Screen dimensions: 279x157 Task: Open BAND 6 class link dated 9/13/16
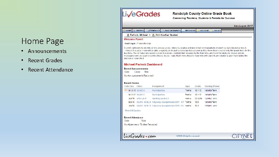click(141, 90)
